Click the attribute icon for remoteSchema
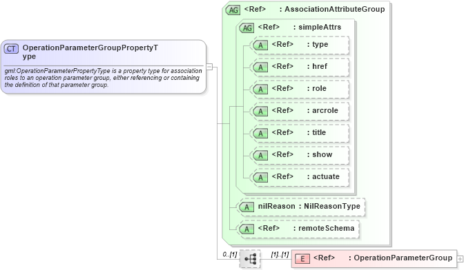Viewport: 464px width, 270px height. coord(246,229)
